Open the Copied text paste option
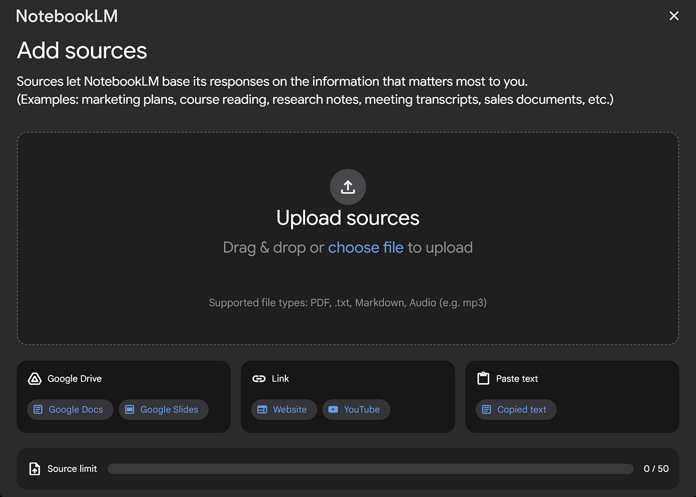 [x=516, y=409]
